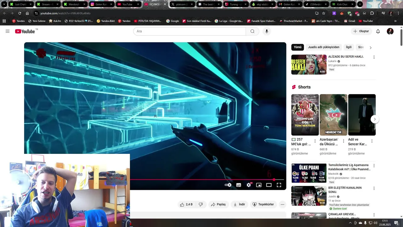Go to Chrome home page button
This screenshot has width=403, height=227.
27,13
